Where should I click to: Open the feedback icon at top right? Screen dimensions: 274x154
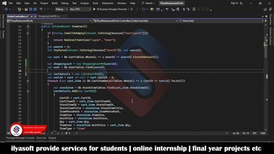click(x=270, y=9)
